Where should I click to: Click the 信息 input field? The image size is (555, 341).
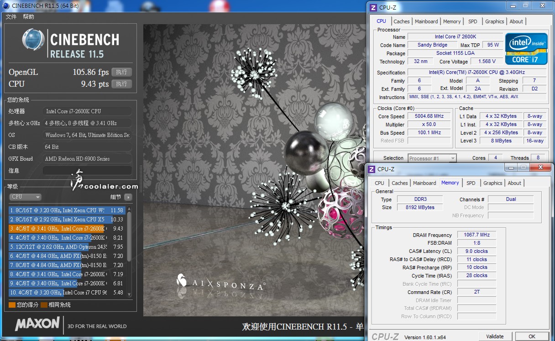(x=87, y=170)
